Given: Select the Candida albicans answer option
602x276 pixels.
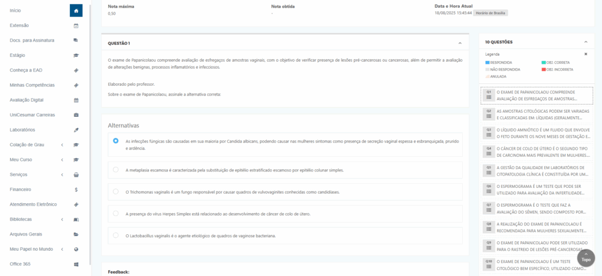Looking at the screenshot, I should (116, 141).
